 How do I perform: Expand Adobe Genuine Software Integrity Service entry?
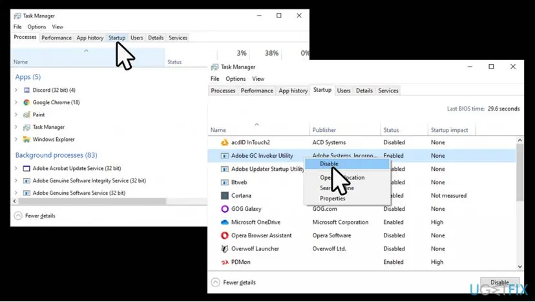16,180
